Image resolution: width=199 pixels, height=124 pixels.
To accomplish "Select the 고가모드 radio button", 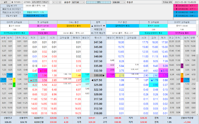I will pyautogui.click(x=22, y=2).
